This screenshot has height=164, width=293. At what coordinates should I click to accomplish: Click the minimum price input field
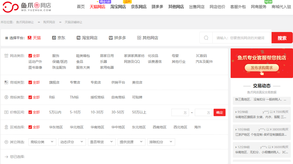[x=180, y=113]
